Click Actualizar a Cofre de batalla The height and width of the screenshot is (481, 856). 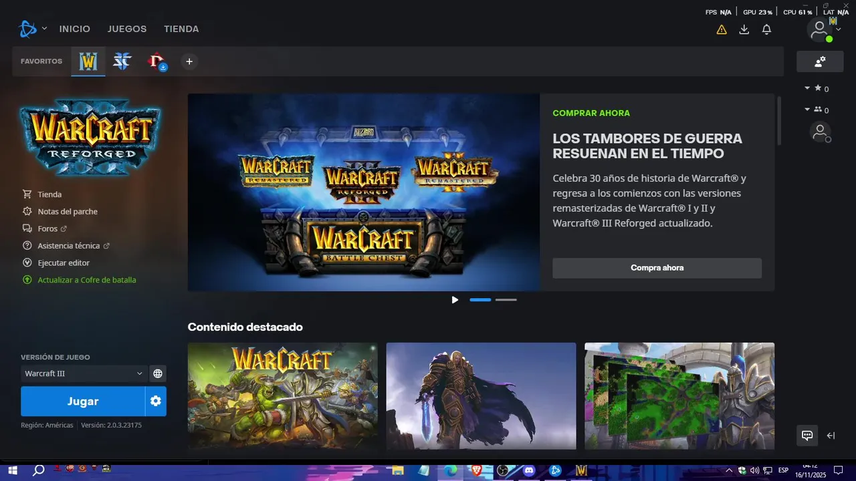tap(87, 280)
